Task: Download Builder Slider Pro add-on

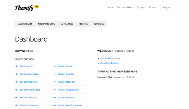Action: [x=28, y=97]
